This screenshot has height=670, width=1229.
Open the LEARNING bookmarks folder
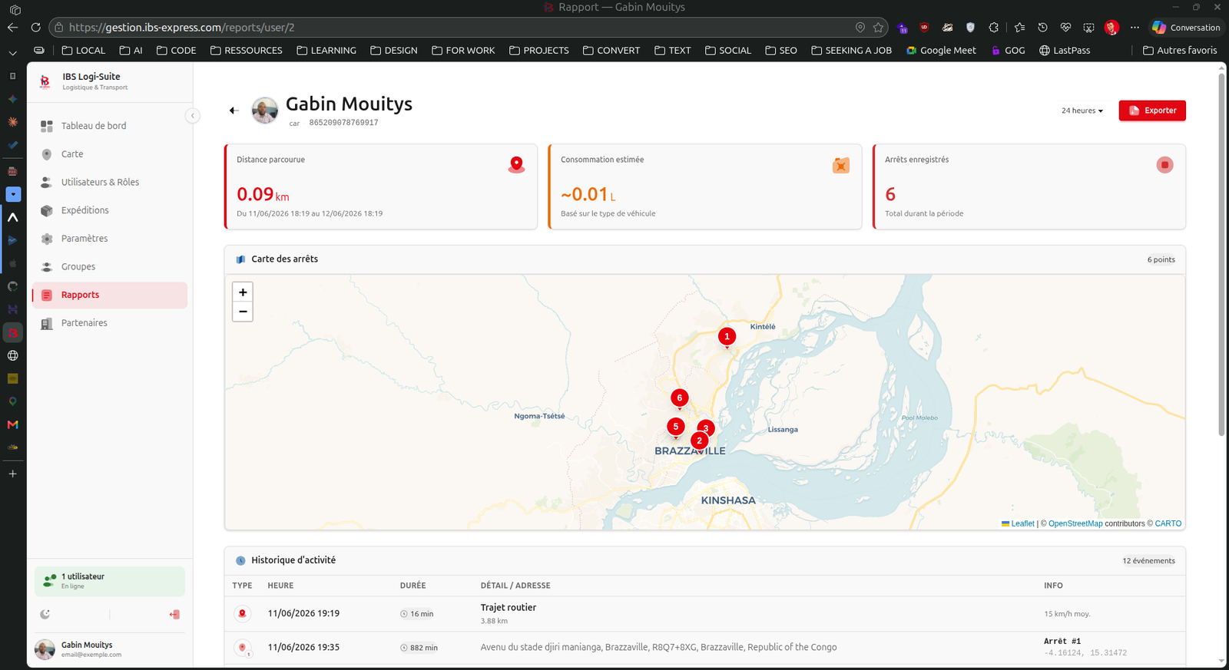click(326, 51)
